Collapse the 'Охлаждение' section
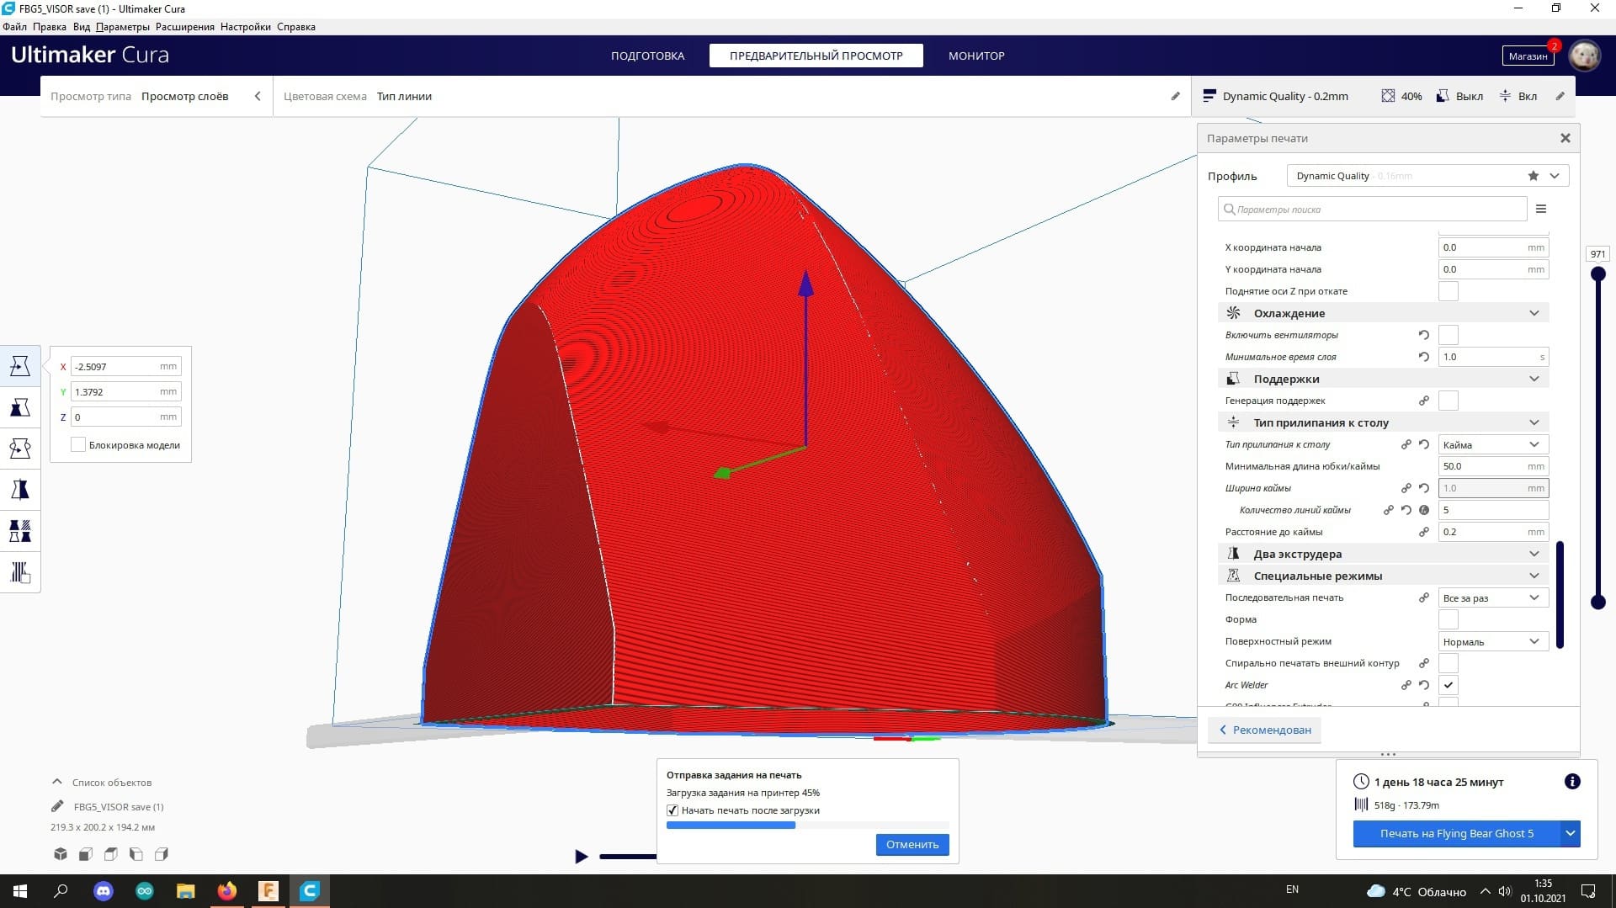1616x908 pixels. (x=1383, y=313)
